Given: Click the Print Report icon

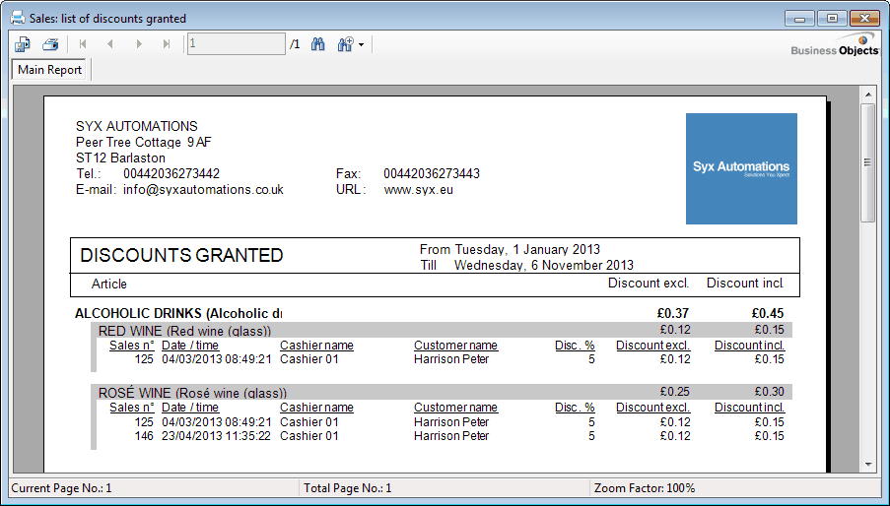Looking at the screenshot, I should (x=50, y=44).
